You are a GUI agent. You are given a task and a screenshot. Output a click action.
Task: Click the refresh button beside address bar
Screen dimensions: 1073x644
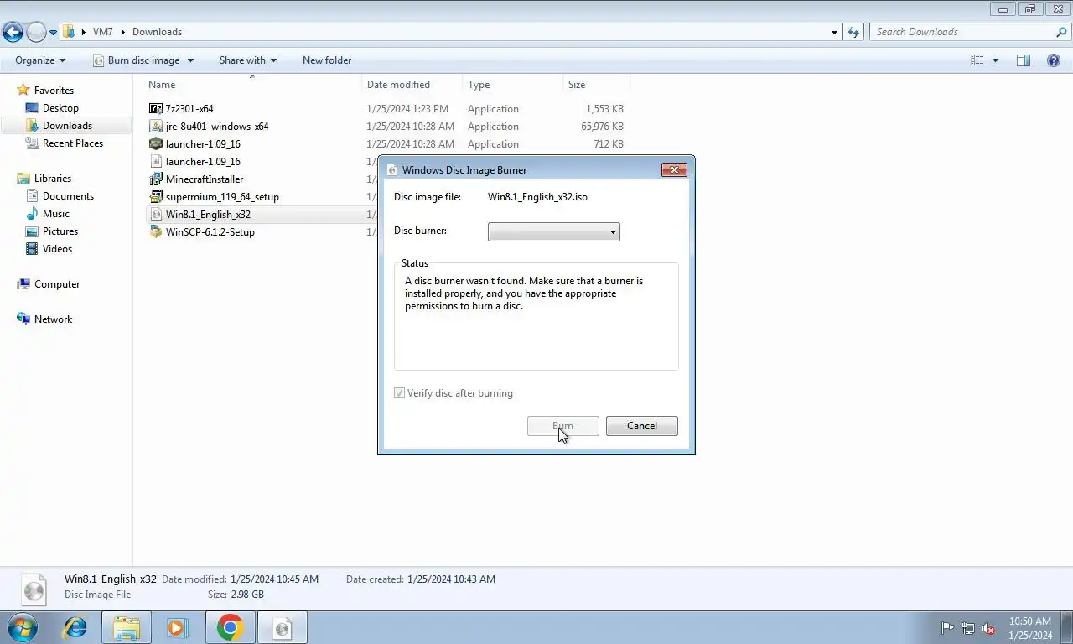(853, 32)
